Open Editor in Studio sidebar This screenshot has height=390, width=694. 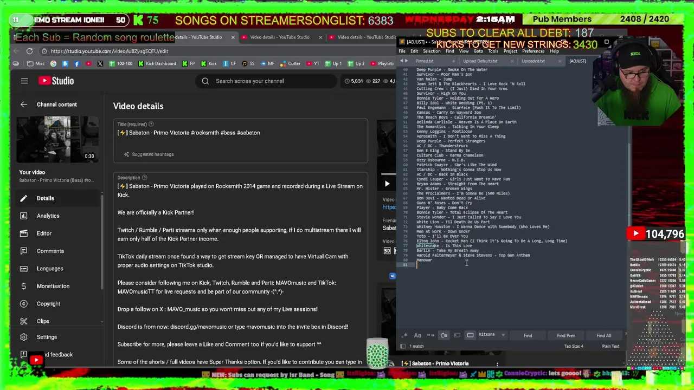(57, 233)
